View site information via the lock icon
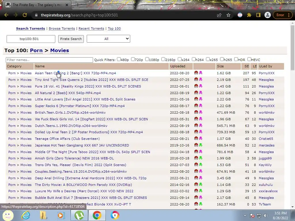This screenshot has width=295, height=221. pos(36,15)
